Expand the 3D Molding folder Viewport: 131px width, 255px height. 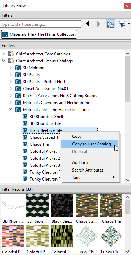11,67
